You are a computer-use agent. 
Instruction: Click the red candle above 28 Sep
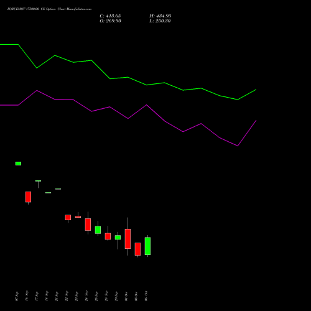point(108,236)
